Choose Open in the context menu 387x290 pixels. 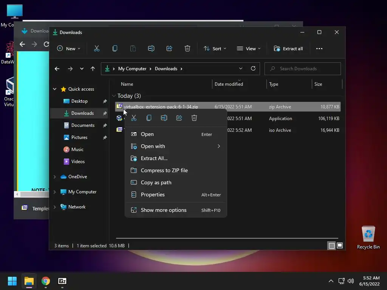(x=176, y=134)
